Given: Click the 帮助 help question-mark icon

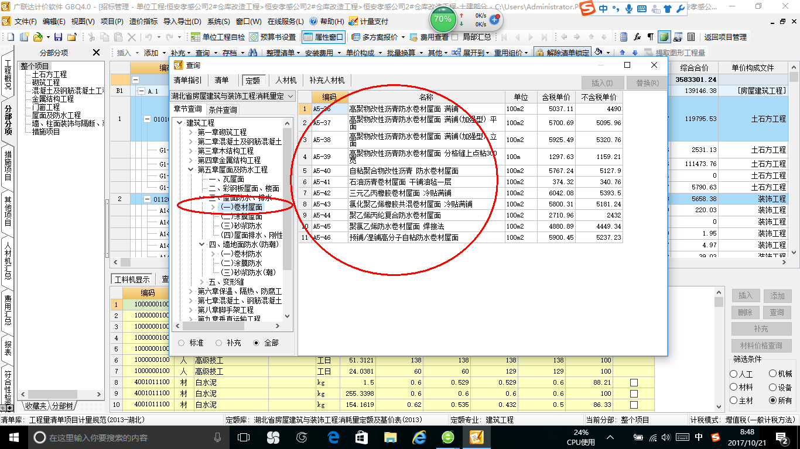Looking at the screenshot, I should (x=313, y=21).
